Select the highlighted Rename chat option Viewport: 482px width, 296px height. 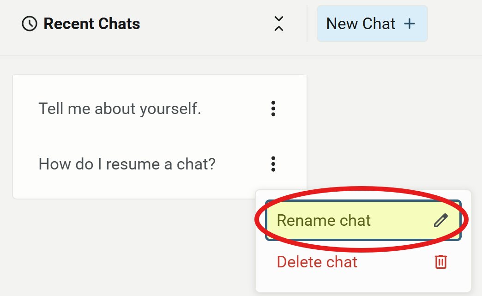[324, 220]
